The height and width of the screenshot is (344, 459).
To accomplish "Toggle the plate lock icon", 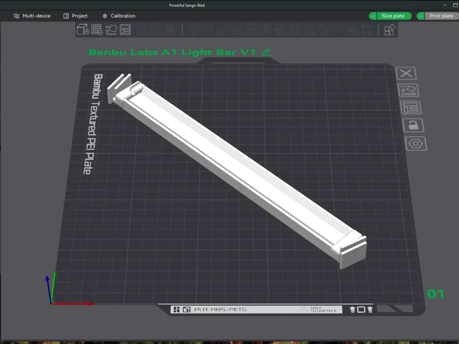I will click(x=413, y=125).
